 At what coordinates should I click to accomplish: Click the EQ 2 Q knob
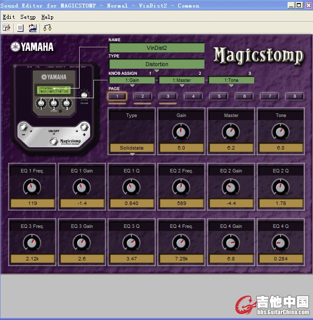tap(281, 187)
